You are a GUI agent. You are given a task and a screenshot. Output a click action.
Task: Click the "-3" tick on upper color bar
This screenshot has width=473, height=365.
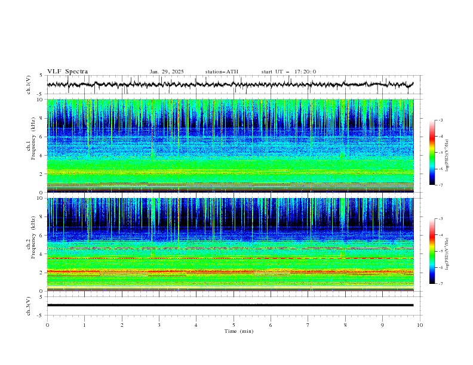point(441,120)
